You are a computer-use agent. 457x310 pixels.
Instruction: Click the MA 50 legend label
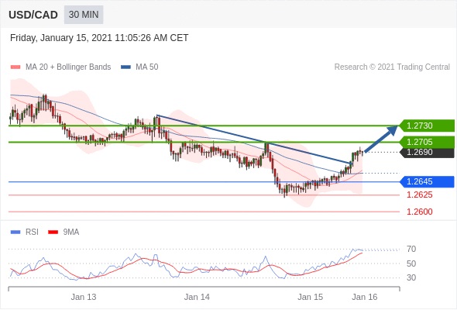(x=147, y=67)
